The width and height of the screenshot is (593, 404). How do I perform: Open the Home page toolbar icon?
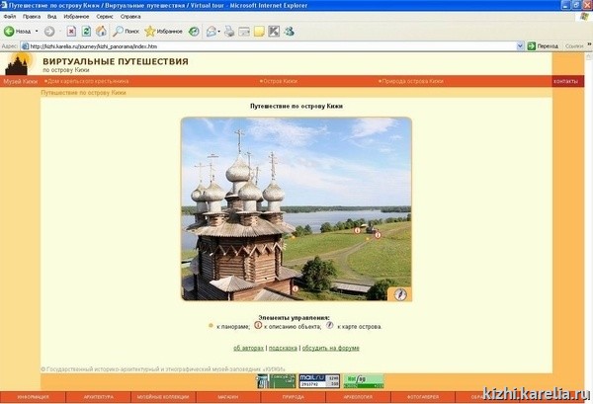(101, 31)
